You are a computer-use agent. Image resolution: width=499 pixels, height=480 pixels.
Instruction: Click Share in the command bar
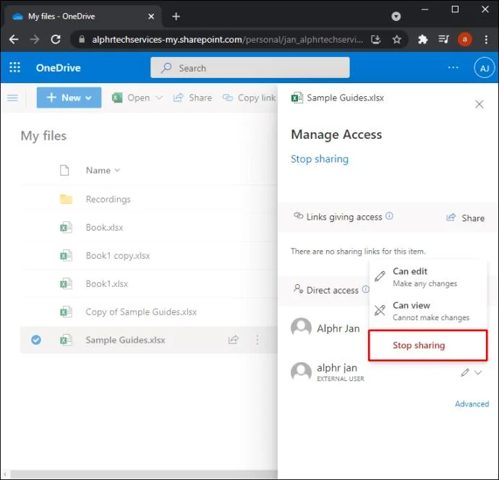(x=192, y=98)
